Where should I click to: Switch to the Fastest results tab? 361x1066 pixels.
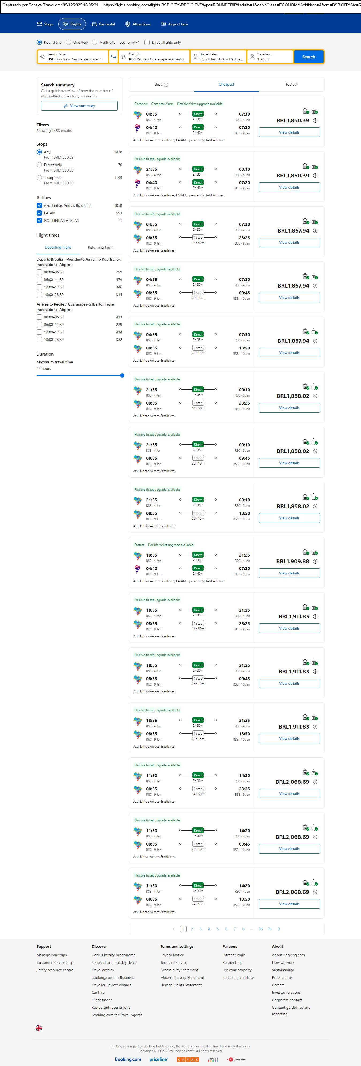coord(291,85)
